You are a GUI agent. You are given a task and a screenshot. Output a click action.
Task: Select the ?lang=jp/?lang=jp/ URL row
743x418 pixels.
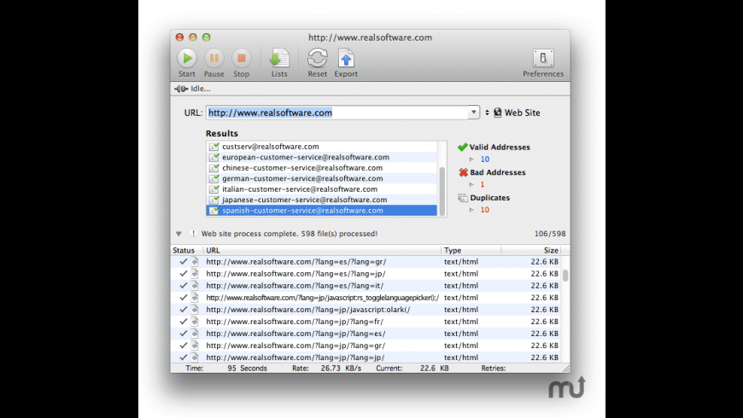click(366, 357)
